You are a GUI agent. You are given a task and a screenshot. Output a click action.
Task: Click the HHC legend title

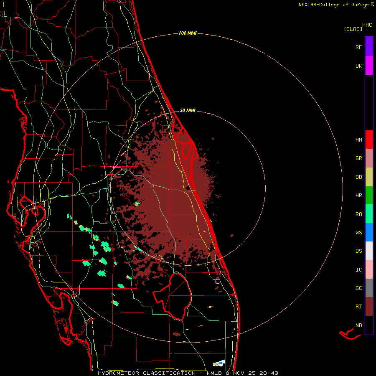[x=367, y=25]
